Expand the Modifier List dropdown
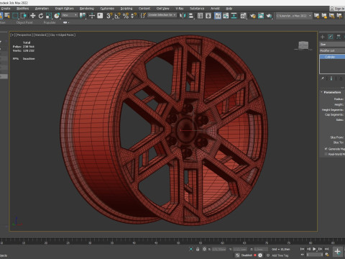The height and width of the screenshot is (259, 345). [332, 50]
